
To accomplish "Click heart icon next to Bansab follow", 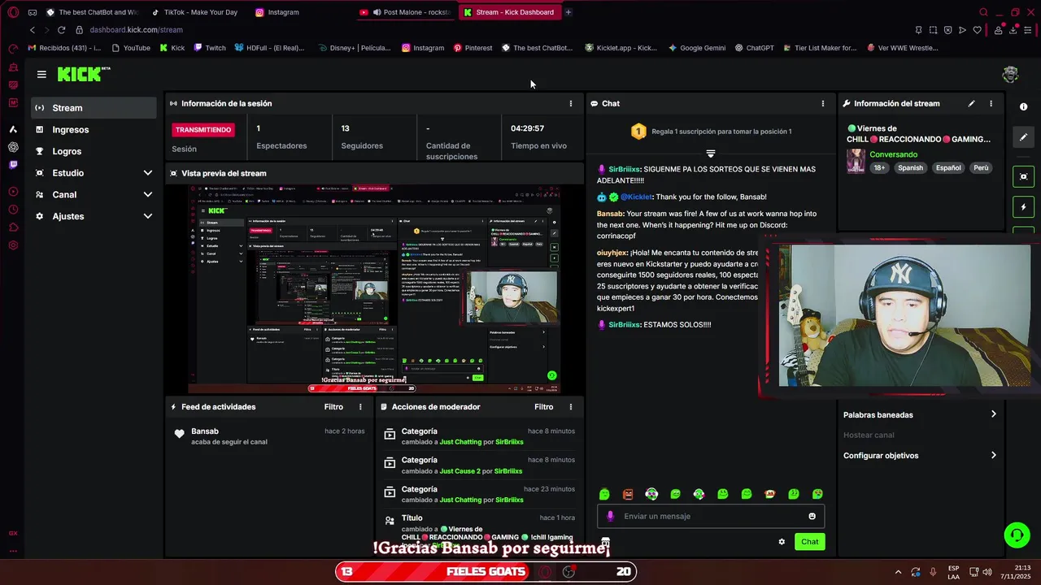I will click(x=179, y=434).
